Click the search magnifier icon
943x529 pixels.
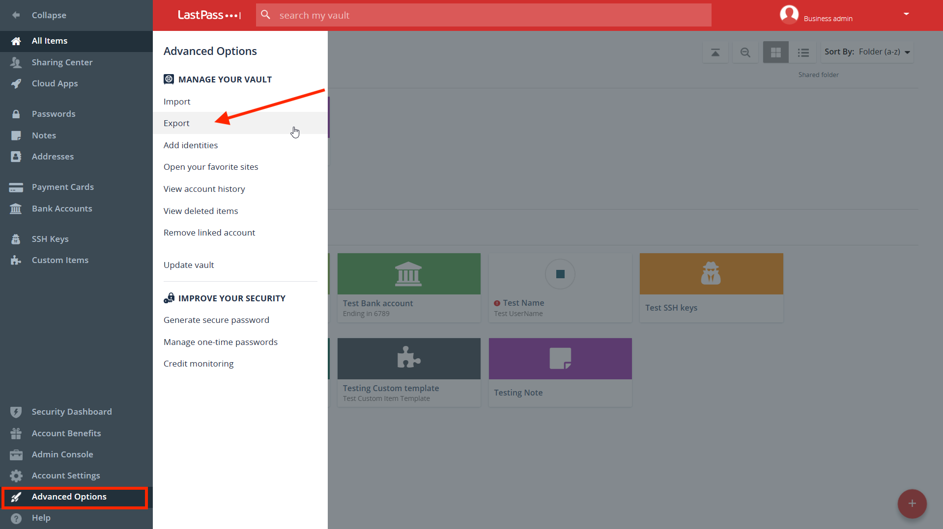coord(266,15)
